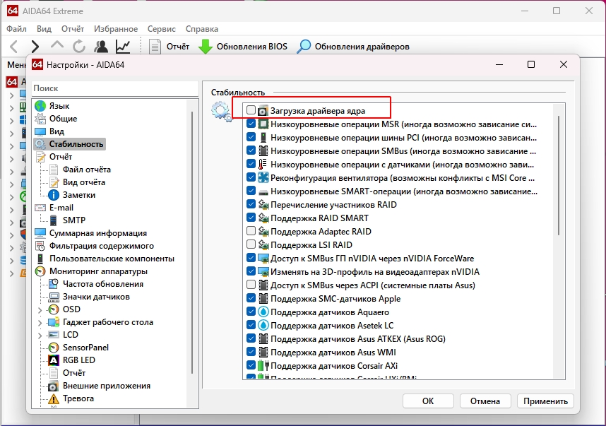Select Вид отчёта tree item
Viewport: 606px width, 426px height.
[x=84, y=182]
